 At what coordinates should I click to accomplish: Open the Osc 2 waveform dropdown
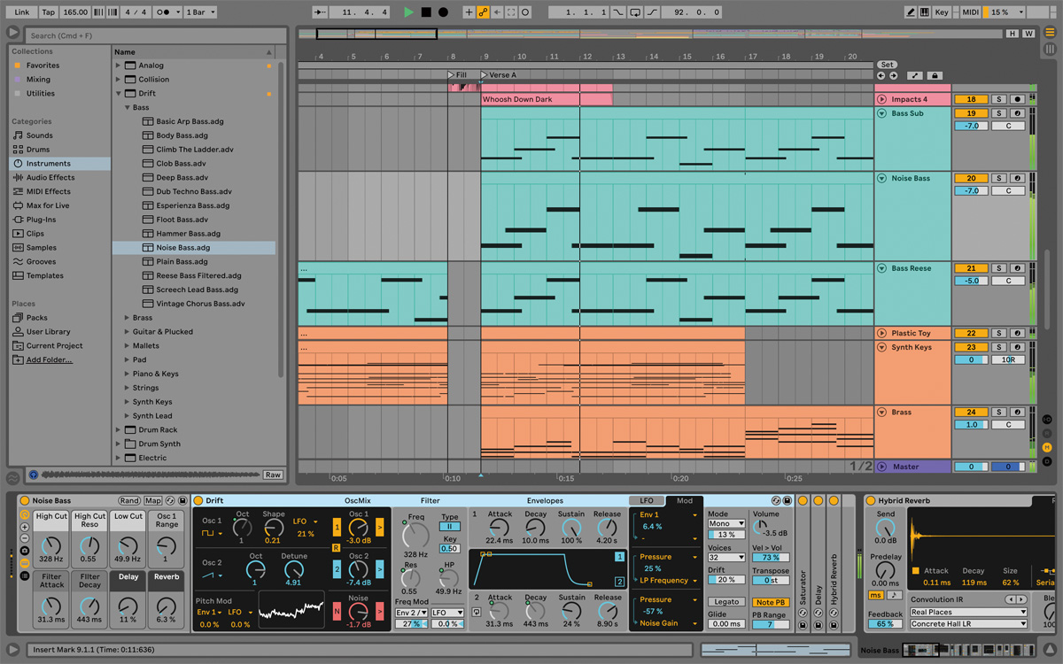(211, 575)
